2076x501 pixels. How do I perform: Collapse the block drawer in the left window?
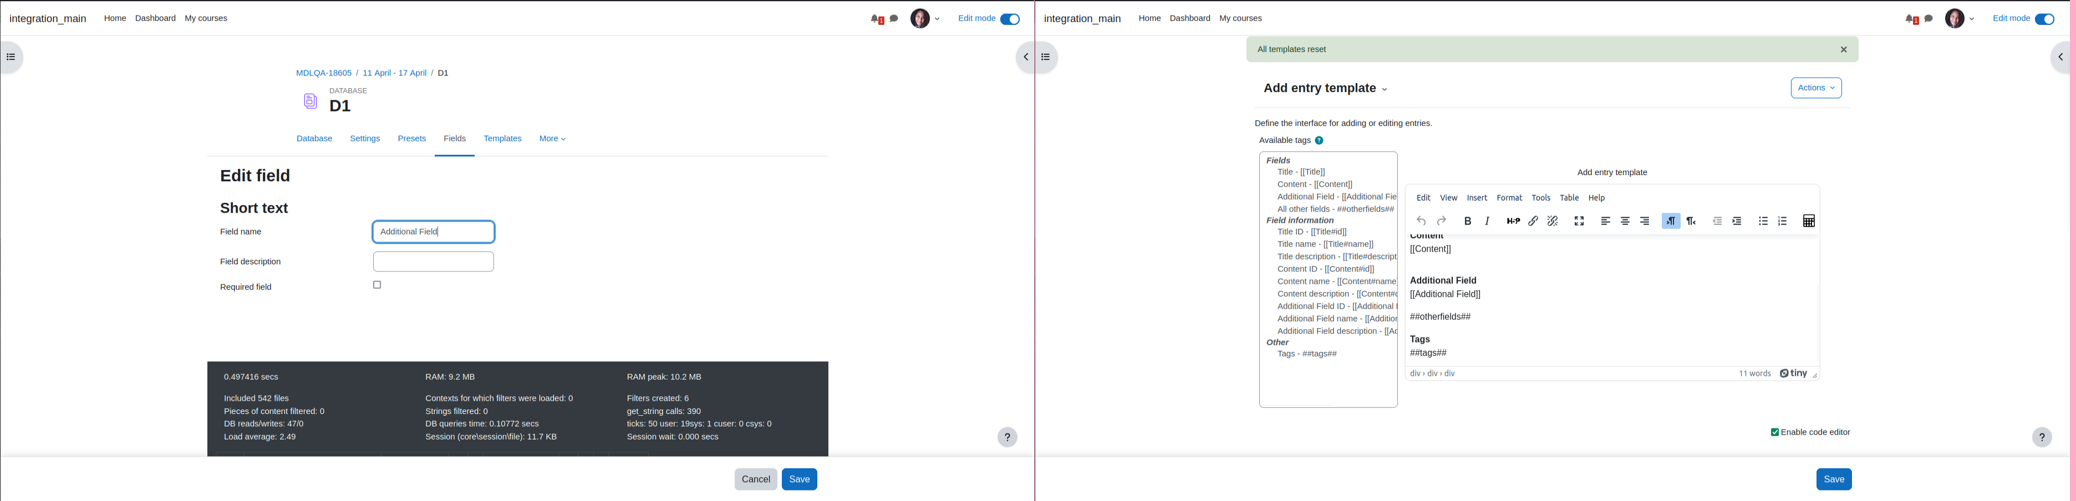click(1025, 57)
